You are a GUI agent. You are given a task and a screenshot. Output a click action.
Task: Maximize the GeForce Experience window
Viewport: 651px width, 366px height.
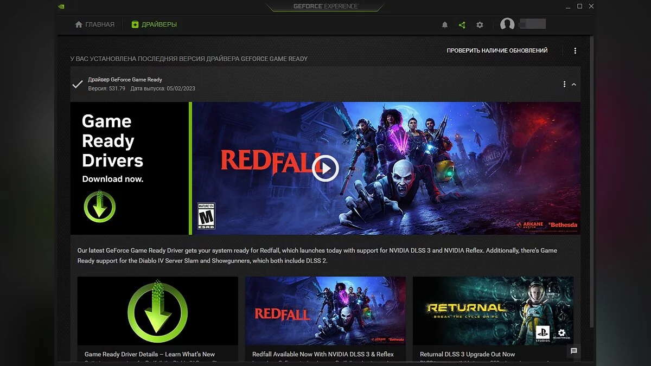[x=579, y=7]
